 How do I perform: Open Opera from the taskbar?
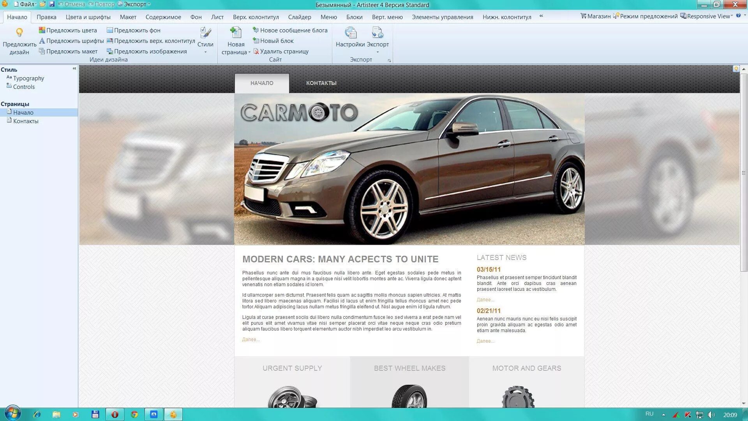115,414
